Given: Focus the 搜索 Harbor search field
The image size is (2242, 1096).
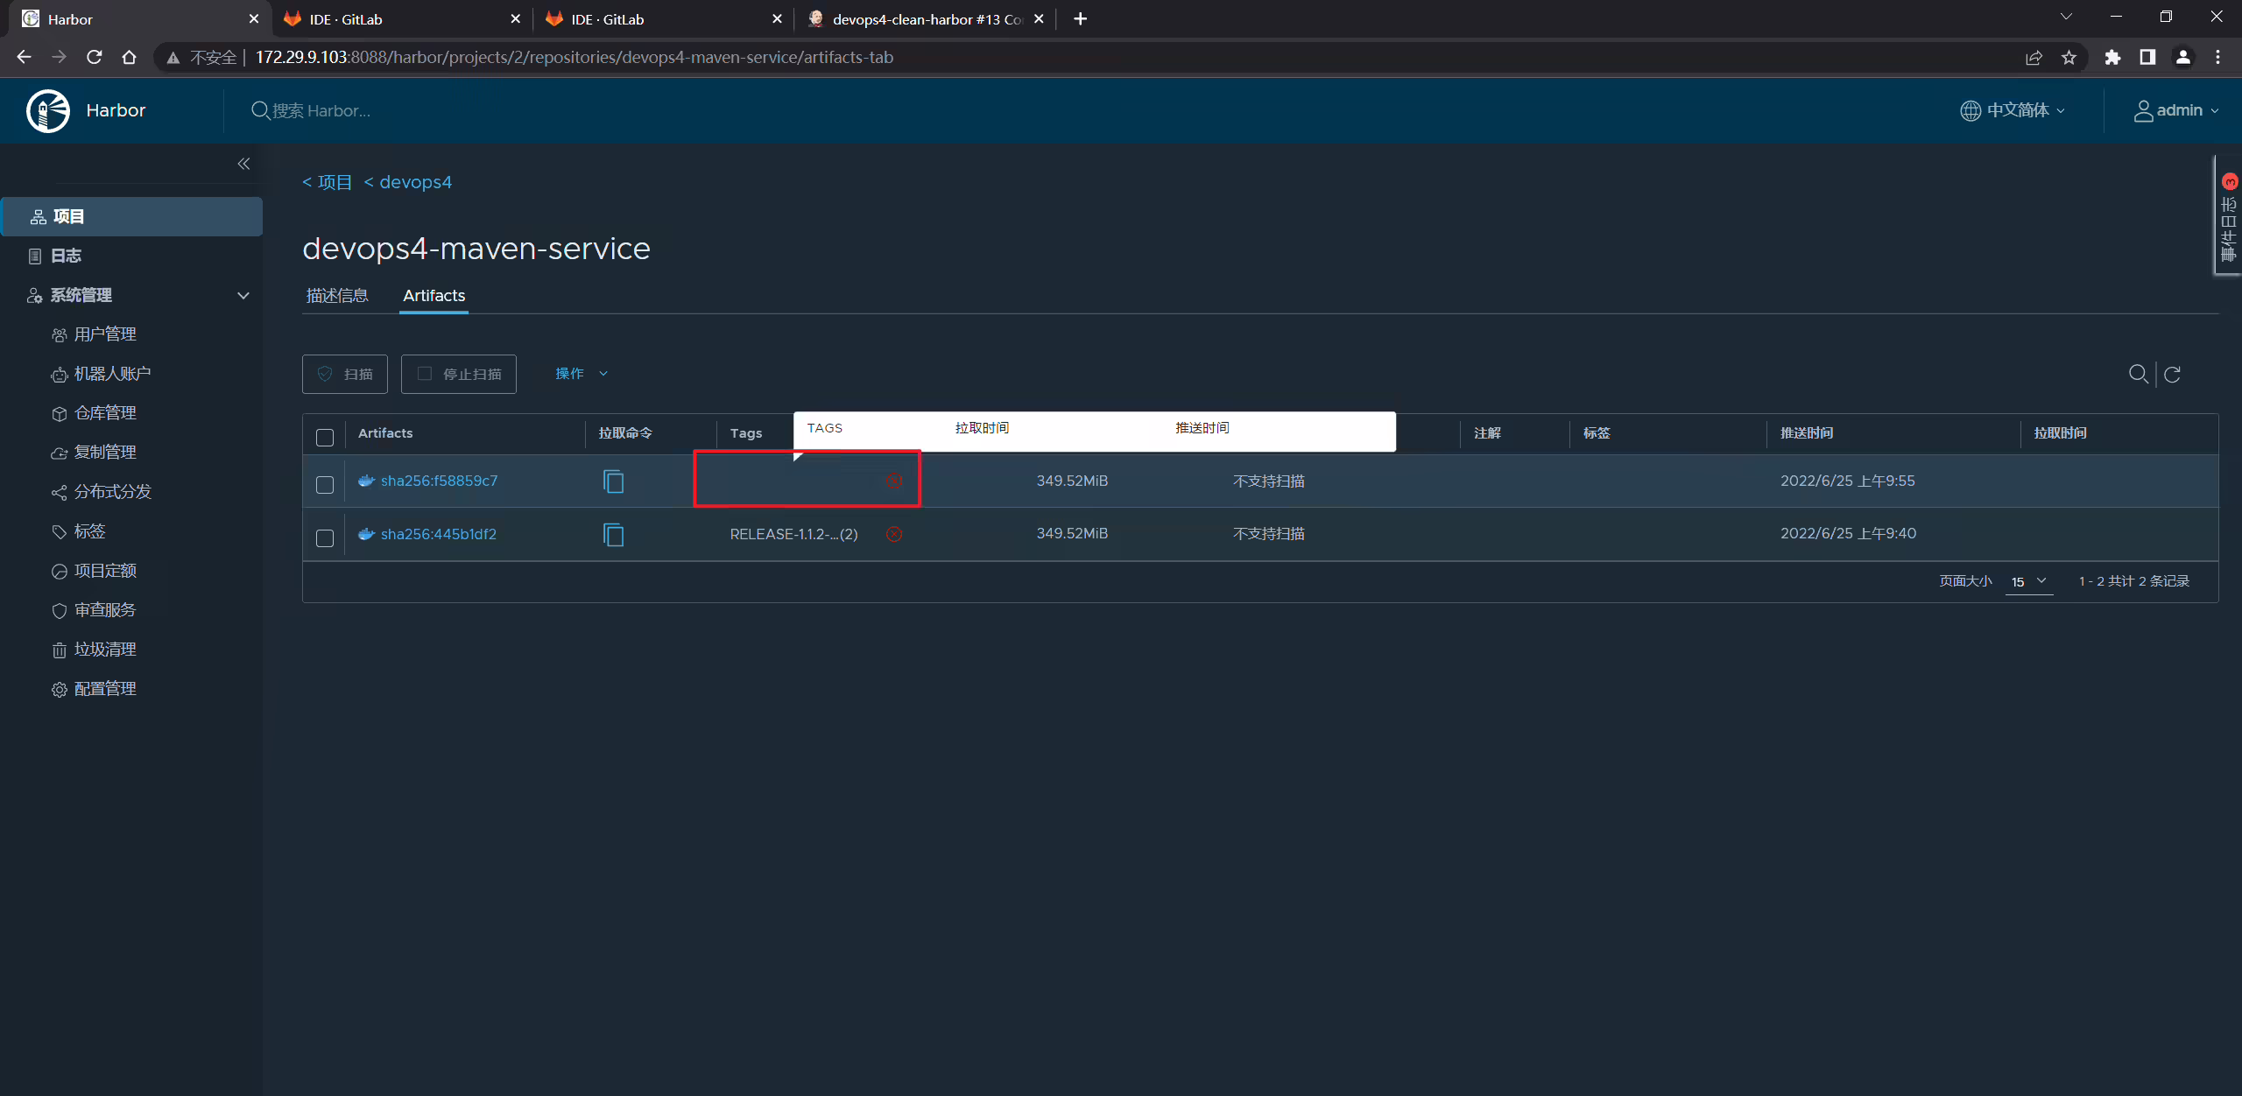Looking at the screenshot, I should [312, 110].
